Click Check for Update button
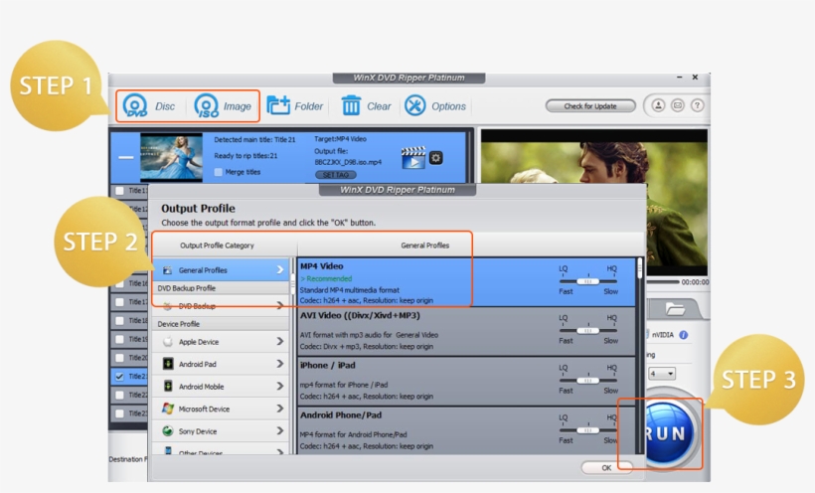The width and height of the screenshot is (815, 493). click(x=590, y=106)
